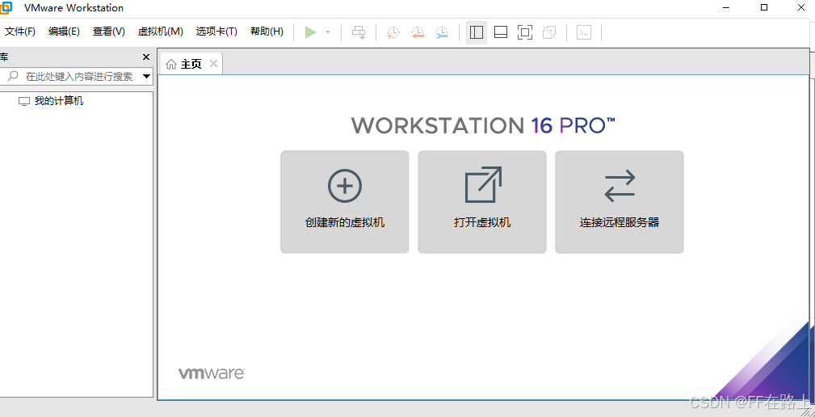Click the magnifier icon in library search
This screenshot has width=815, height=417.
[x=13, y=76]
